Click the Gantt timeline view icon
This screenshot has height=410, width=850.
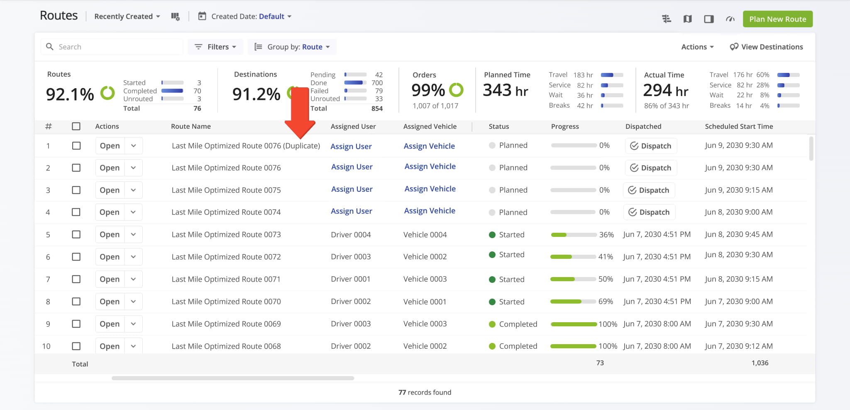pos(667,19)
